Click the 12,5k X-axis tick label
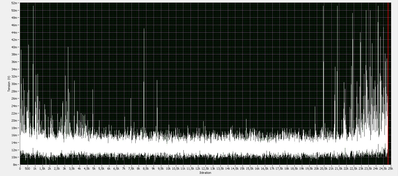 pos(205,168)
